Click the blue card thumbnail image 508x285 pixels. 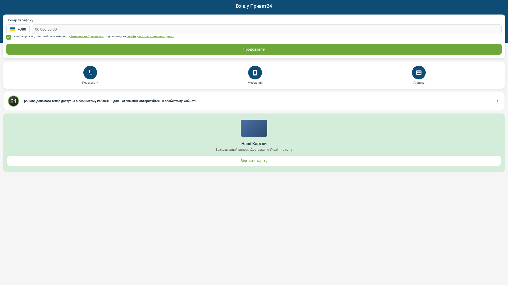click(x=254, y=128)
